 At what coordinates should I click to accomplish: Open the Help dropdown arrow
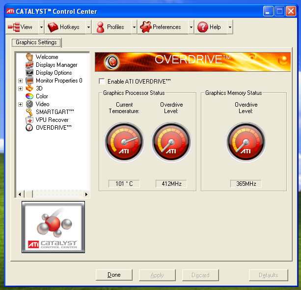(x=230, y=27)
